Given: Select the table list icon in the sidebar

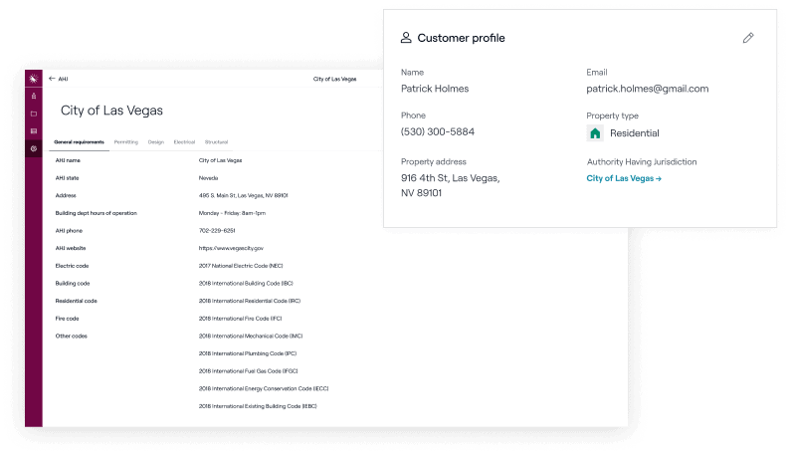Looking at the screenshot, I should (x=34, y=130).
